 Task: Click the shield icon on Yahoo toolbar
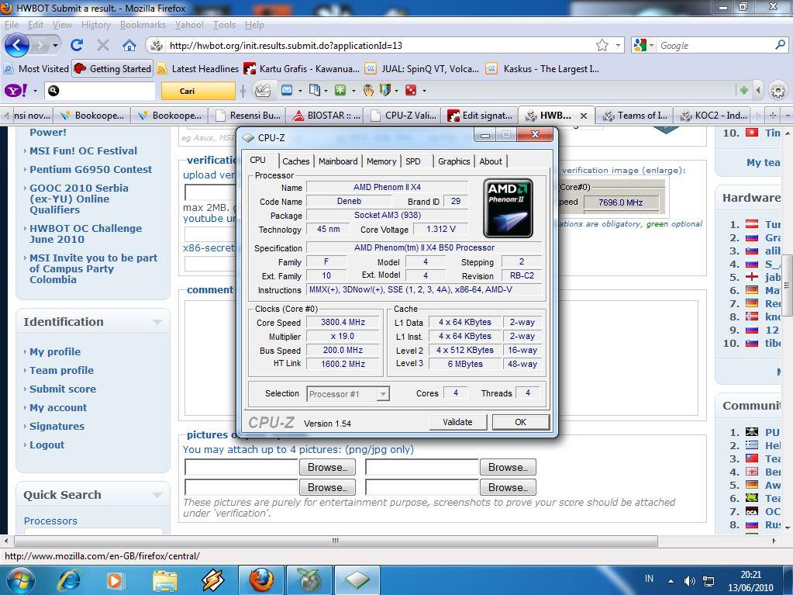(384, 91)
